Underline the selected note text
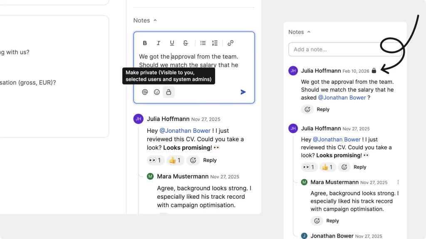Image resolution: width=426 pixels, height=239 pixels. 172,43
